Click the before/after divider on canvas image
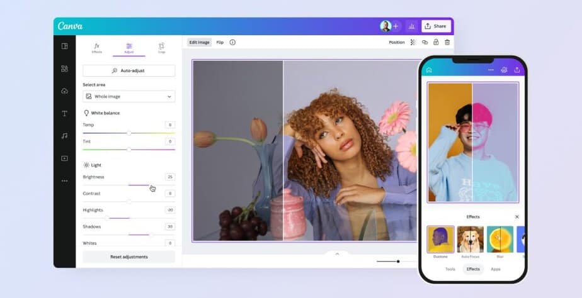The image size is (582, 298). click(283, 150)
